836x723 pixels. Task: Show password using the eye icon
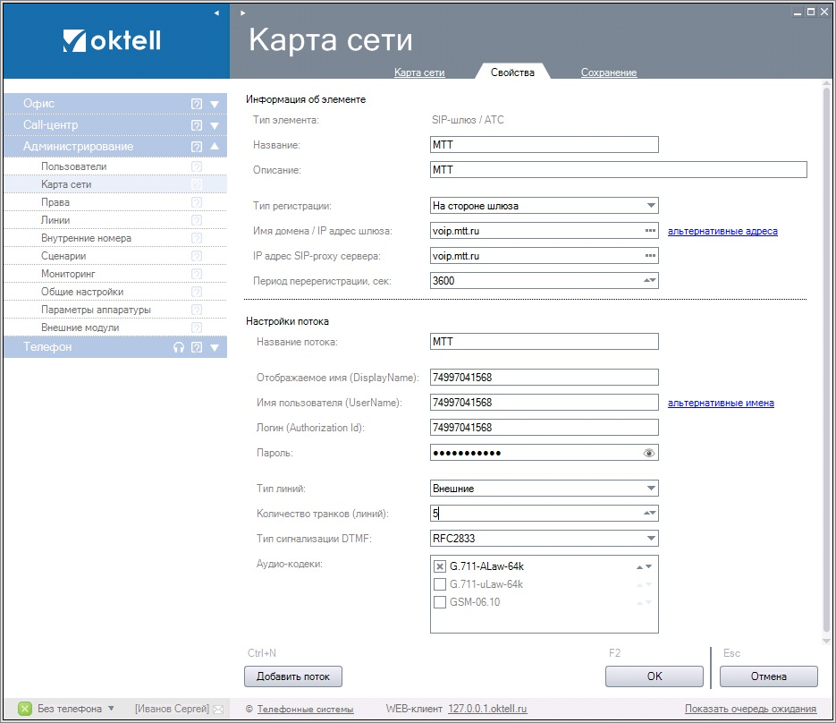point(649,454)
